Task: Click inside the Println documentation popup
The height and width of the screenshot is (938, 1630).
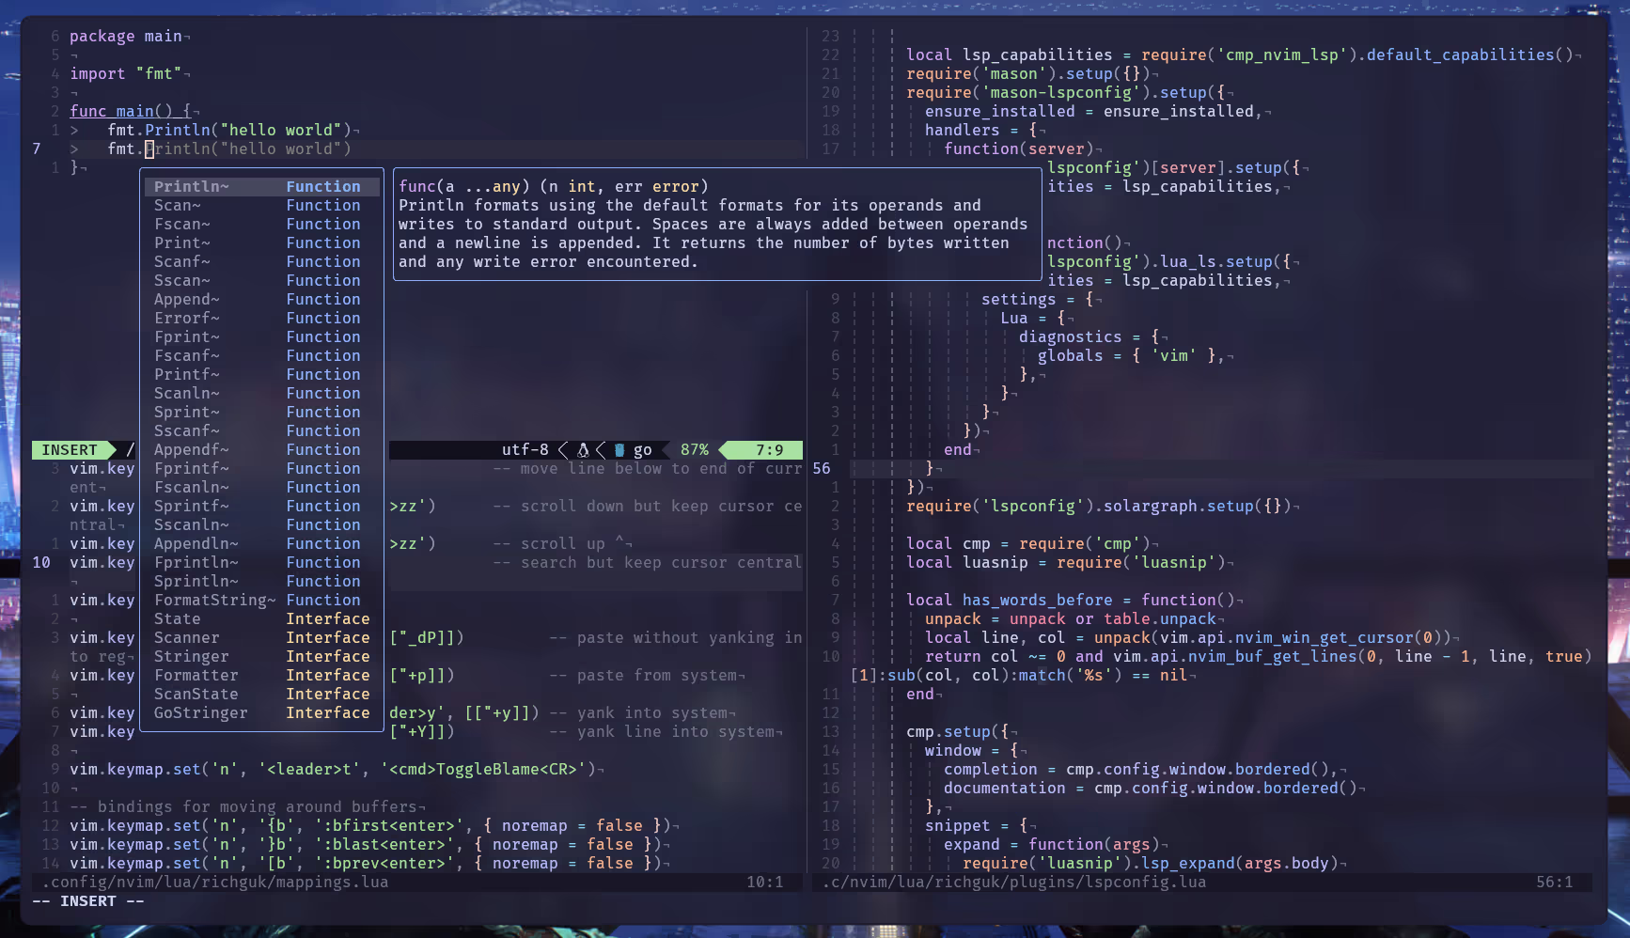Action: coord(714,225)
